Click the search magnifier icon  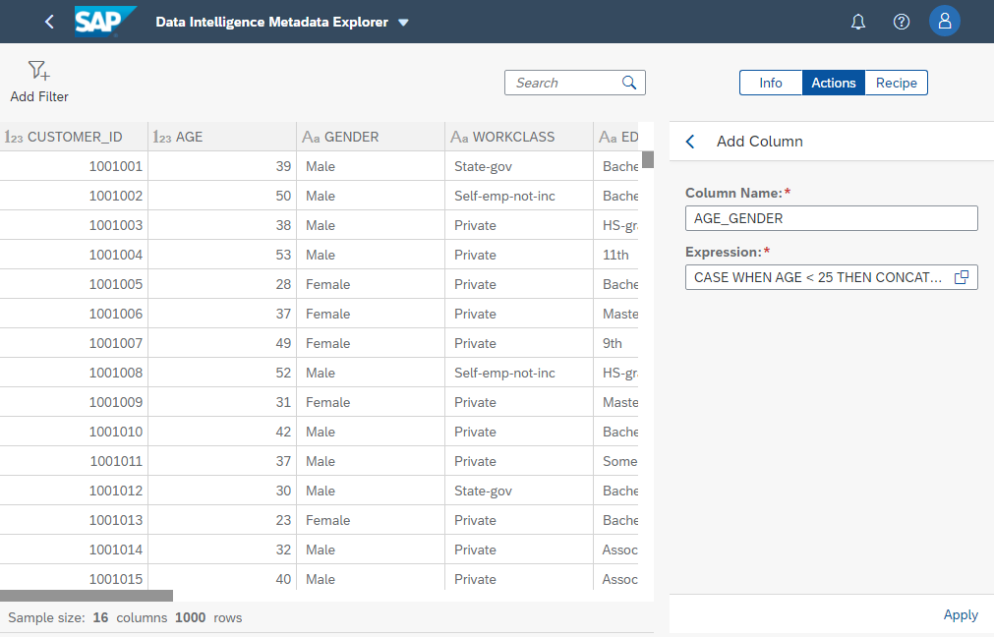(x=629, y=83)
